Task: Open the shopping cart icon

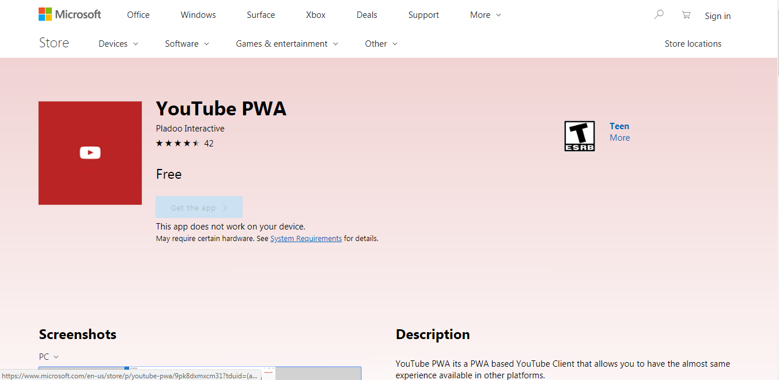Action: (686, 15)
